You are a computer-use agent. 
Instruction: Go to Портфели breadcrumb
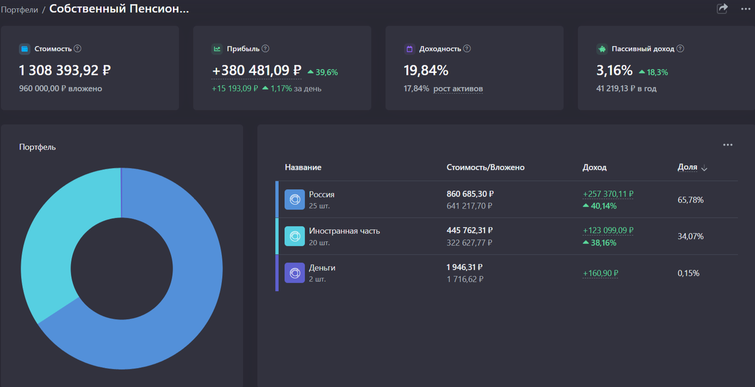click(20, 9)
